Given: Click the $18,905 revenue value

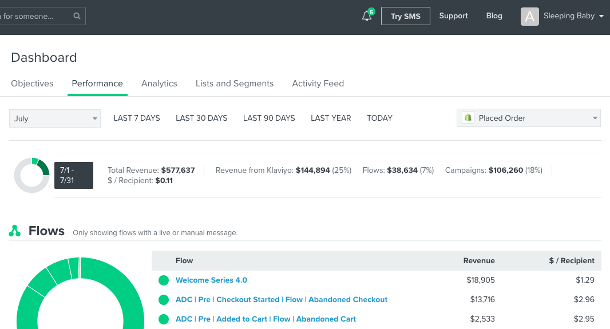Looking at the screenshot, I should point(481,280).
